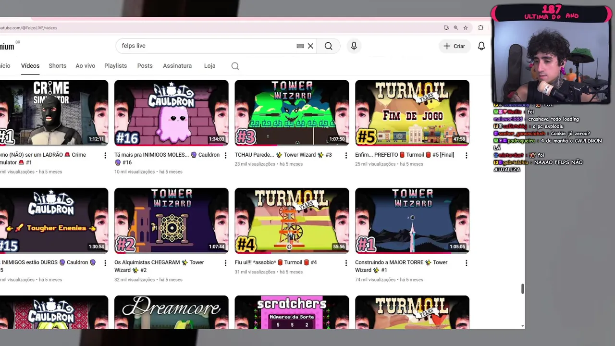Click the page vertical scrollbar thumb
The image size is (615, 346).
point(522,288)
